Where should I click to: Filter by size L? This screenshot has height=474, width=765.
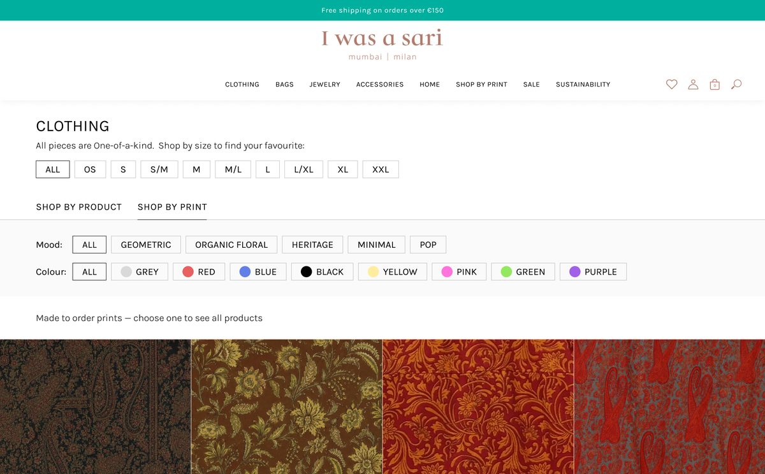pos(268,169)
